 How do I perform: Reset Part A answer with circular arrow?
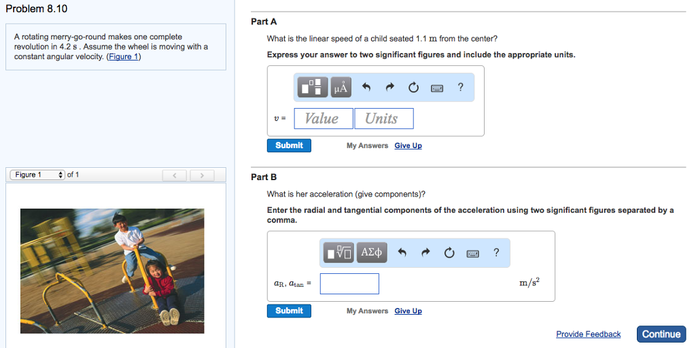coord(413,87)
